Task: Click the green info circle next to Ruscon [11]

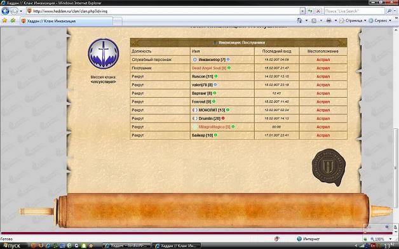Action: [x=216, y=76]
